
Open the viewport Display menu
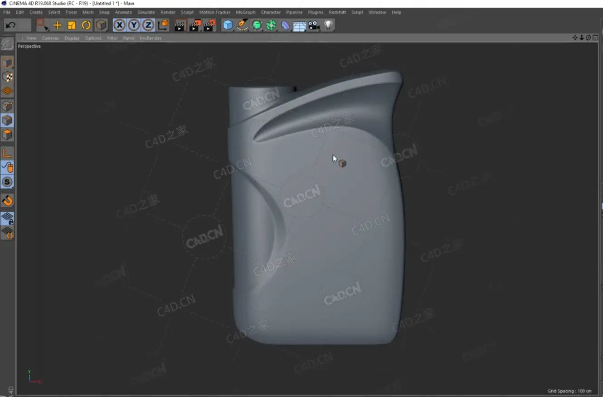tap(72, 38)
